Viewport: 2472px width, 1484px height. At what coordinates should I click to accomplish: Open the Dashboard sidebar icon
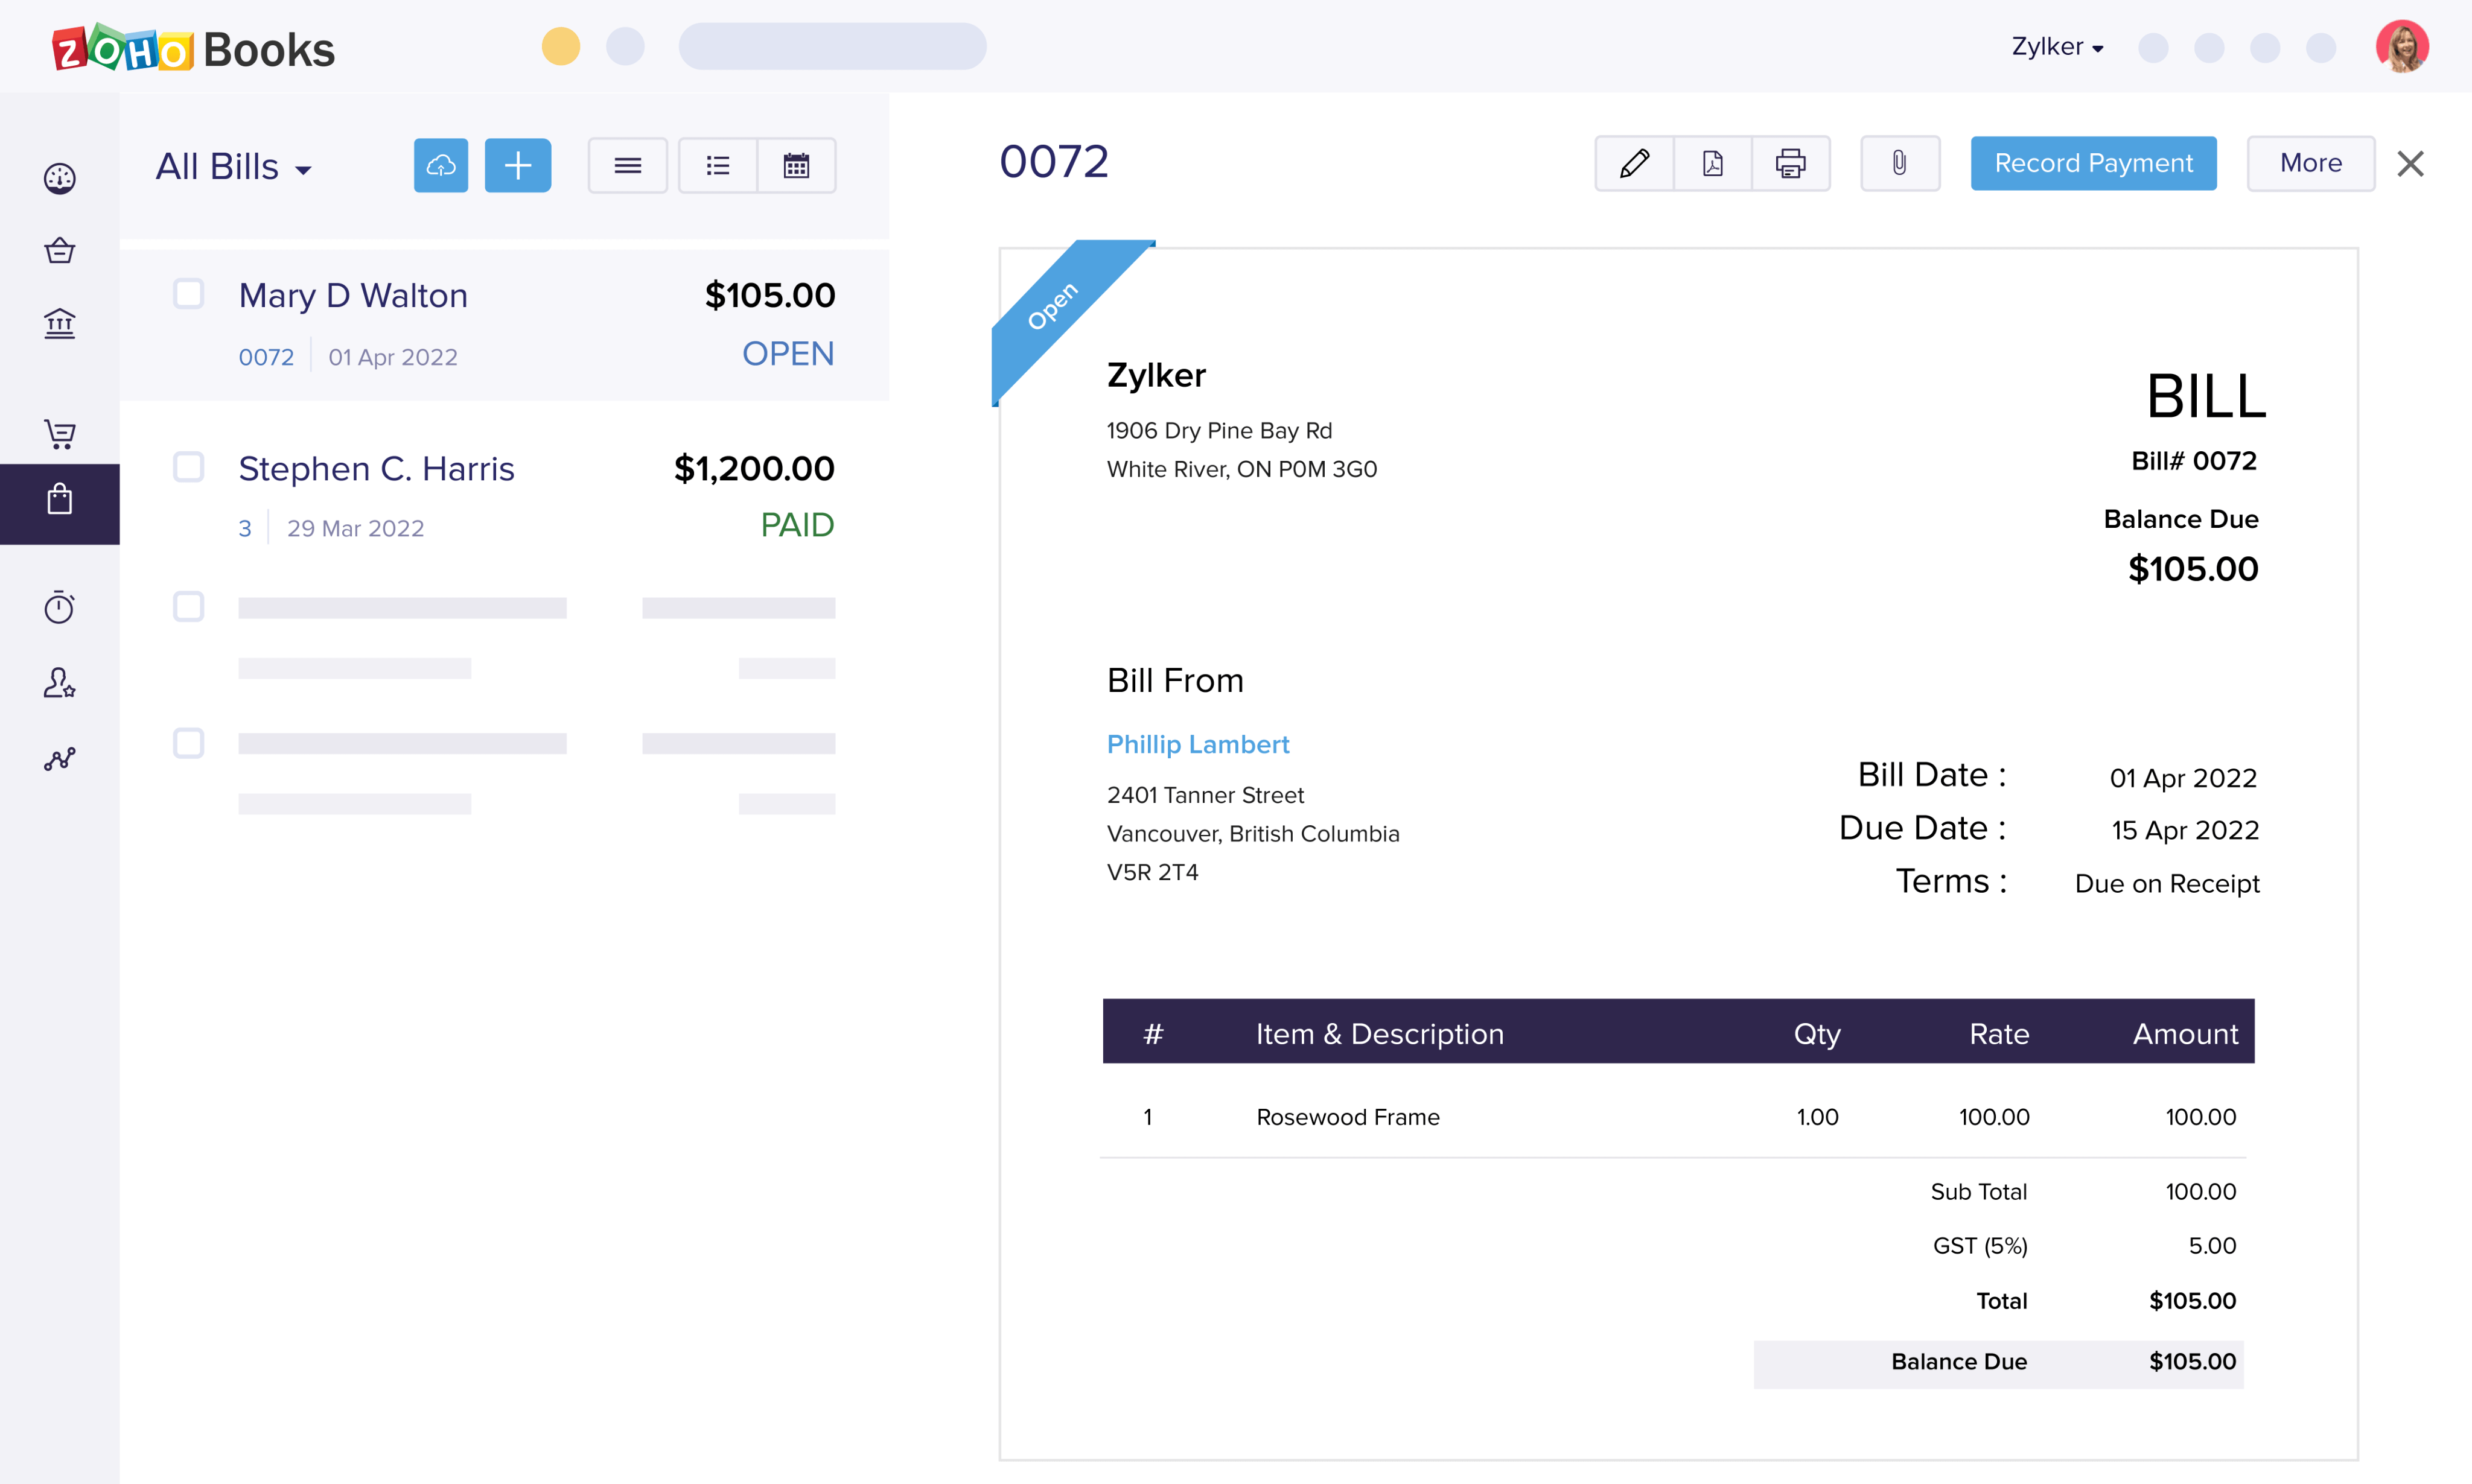[x=59, y=178]
